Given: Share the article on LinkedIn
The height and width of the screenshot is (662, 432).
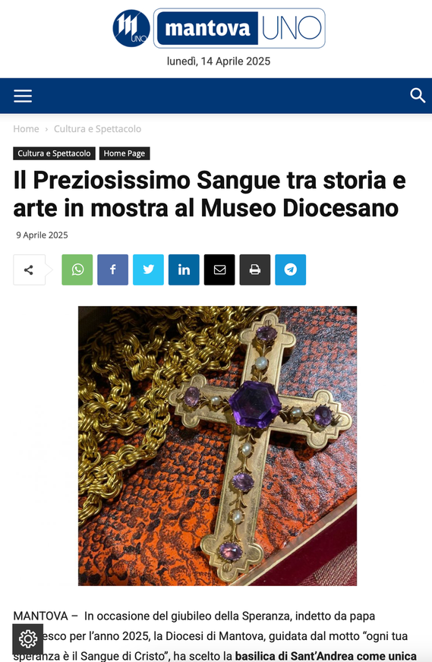Looking at the screenshot, I should (184, 270).
